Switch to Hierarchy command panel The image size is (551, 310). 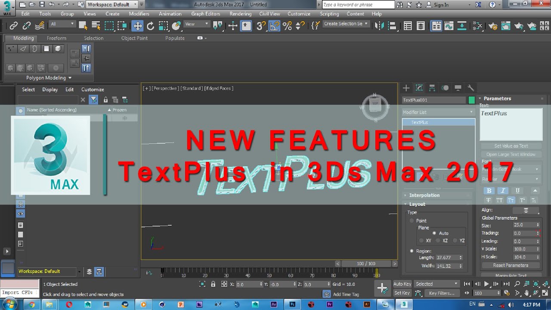[x=432, y=88]
